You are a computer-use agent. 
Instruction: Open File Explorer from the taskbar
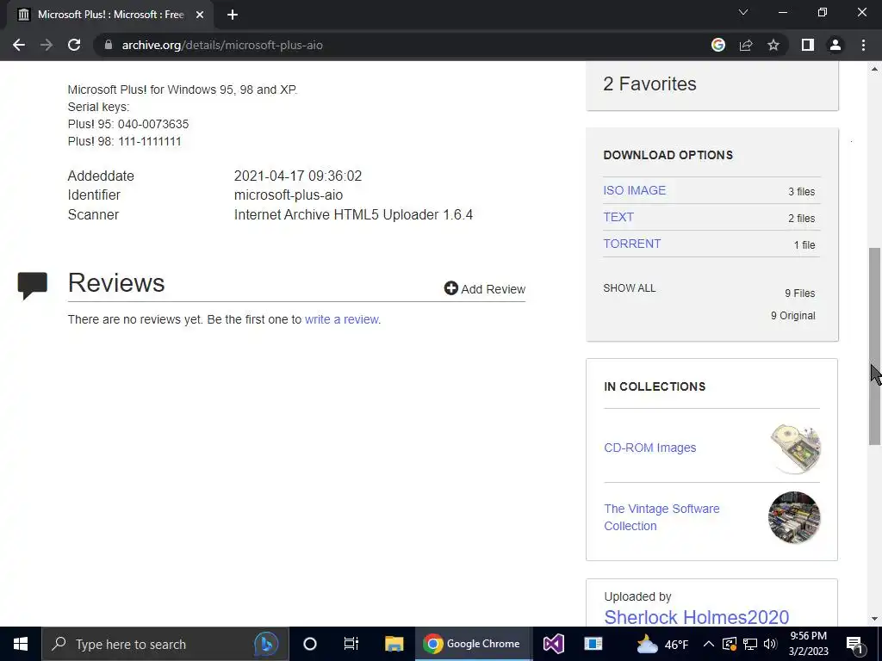tap(394, 644)
